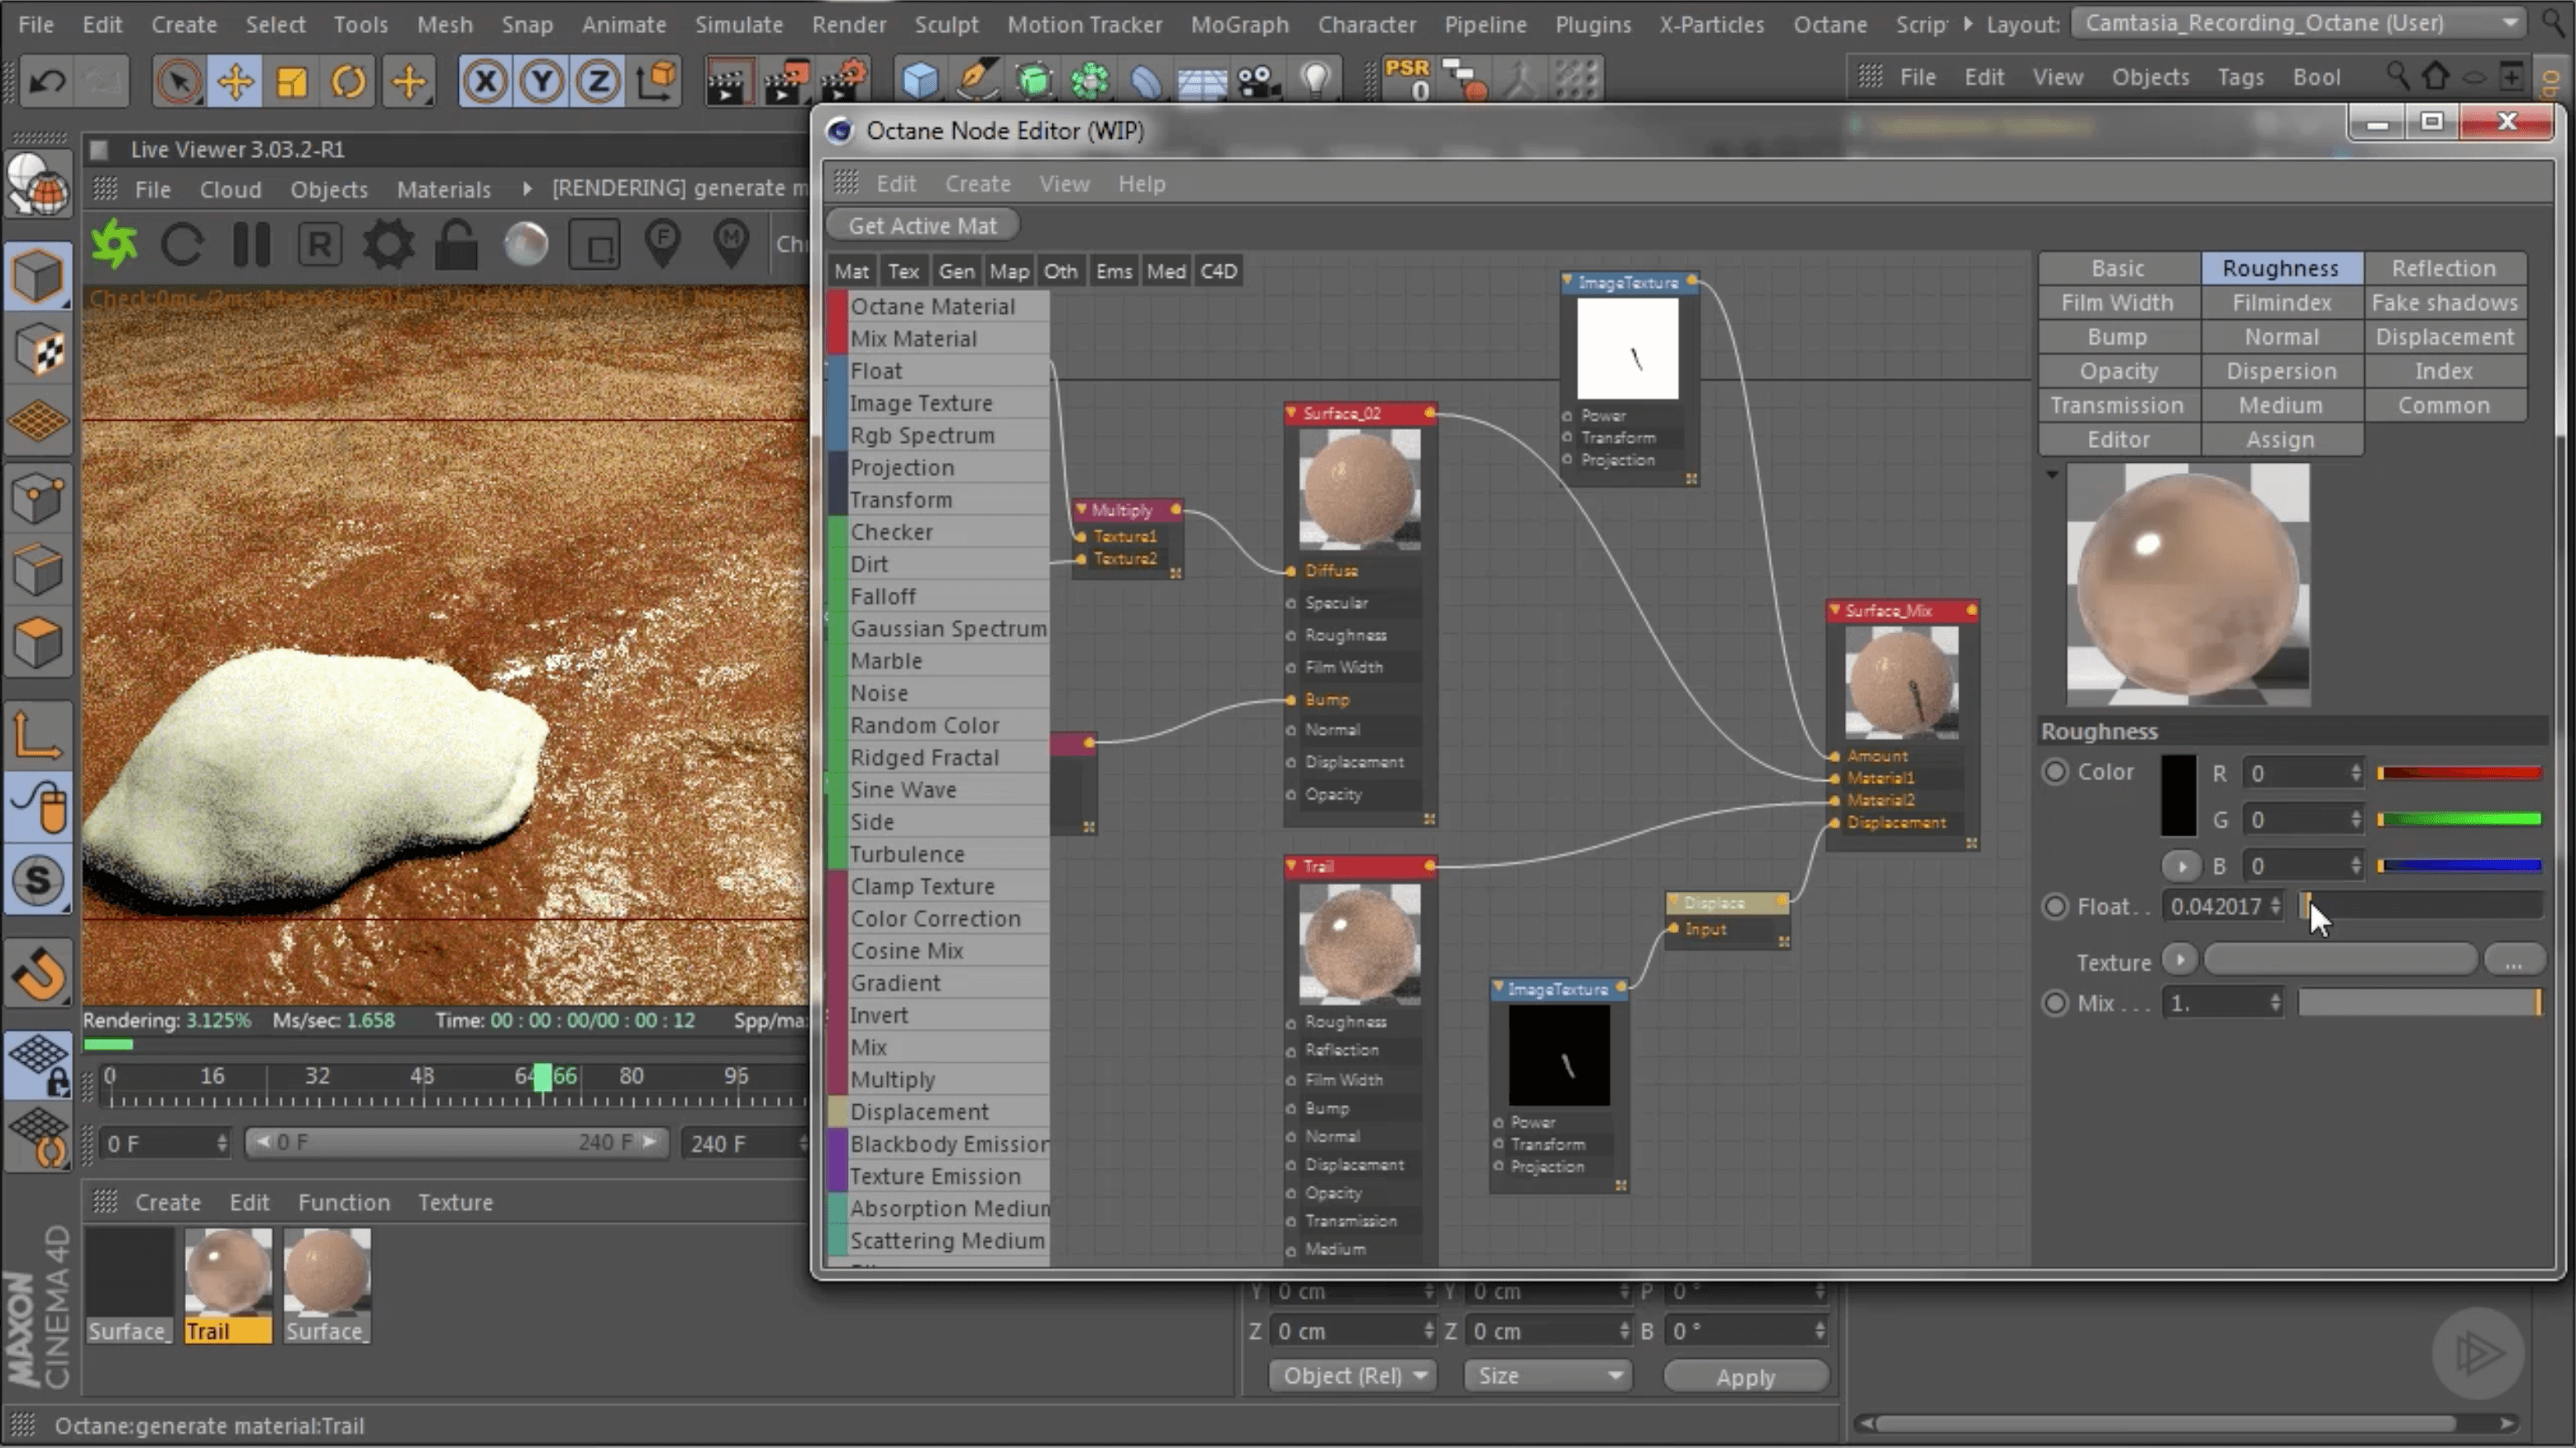
Task: Click the lock resolution padlock icon
Action: pos(456,244)
